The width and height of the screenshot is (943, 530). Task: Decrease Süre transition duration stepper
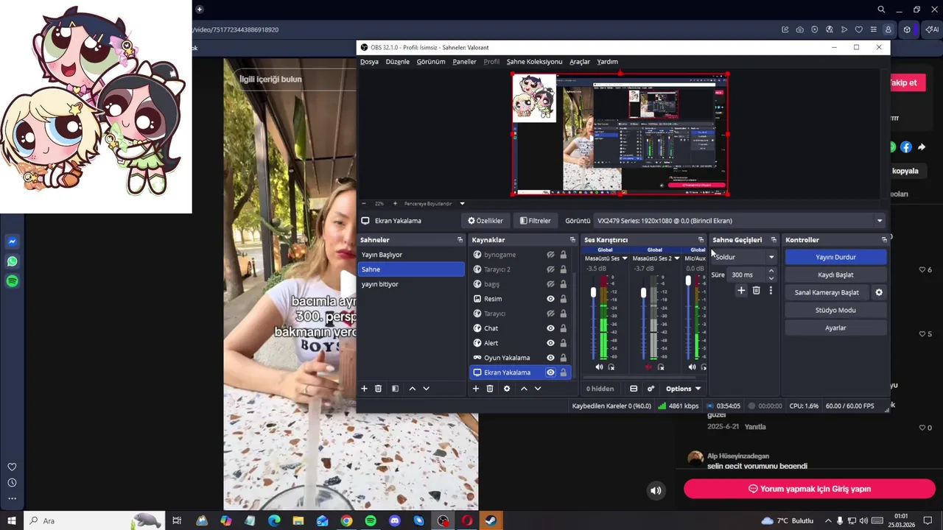pyautogui.click(x=771, y=278)
